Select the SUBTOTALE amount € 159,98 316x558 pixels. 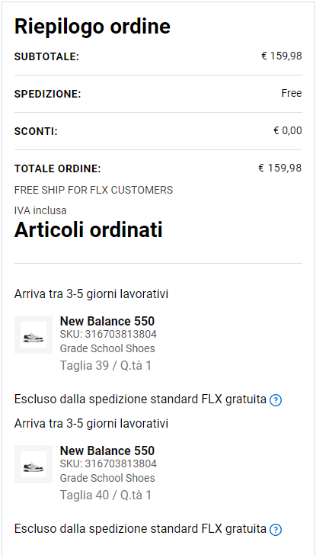[282, 56]
